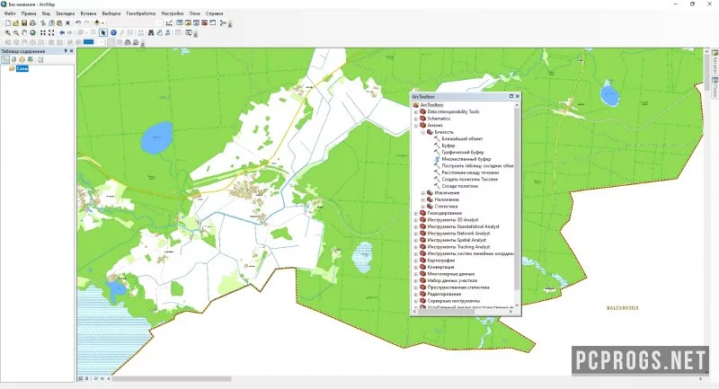The image size is (719, 389).
Task: List layers by drawing order
Action: coord(5,59)
